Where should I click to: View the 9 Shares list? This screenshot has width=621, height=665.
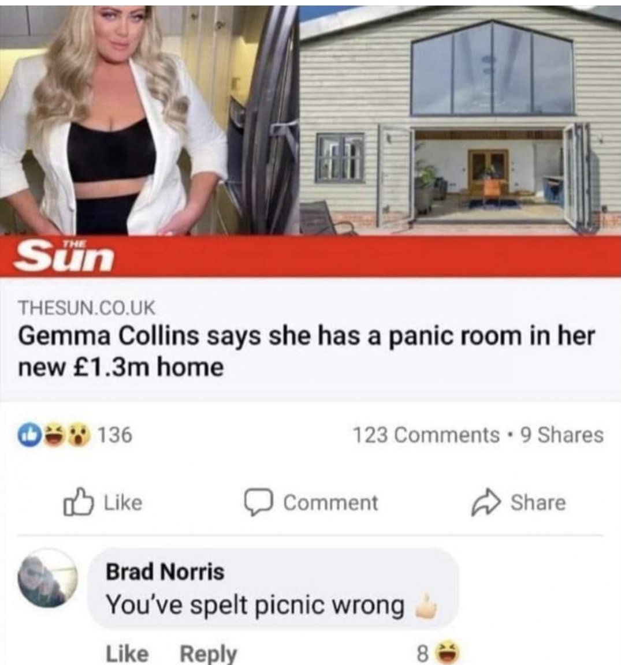pos(562,435)
